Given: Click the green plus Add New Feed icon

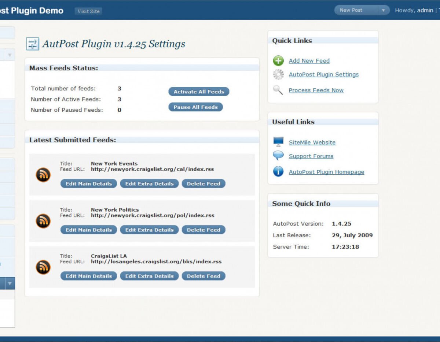Looking at the screenshot, I should (x=278, y=61).
